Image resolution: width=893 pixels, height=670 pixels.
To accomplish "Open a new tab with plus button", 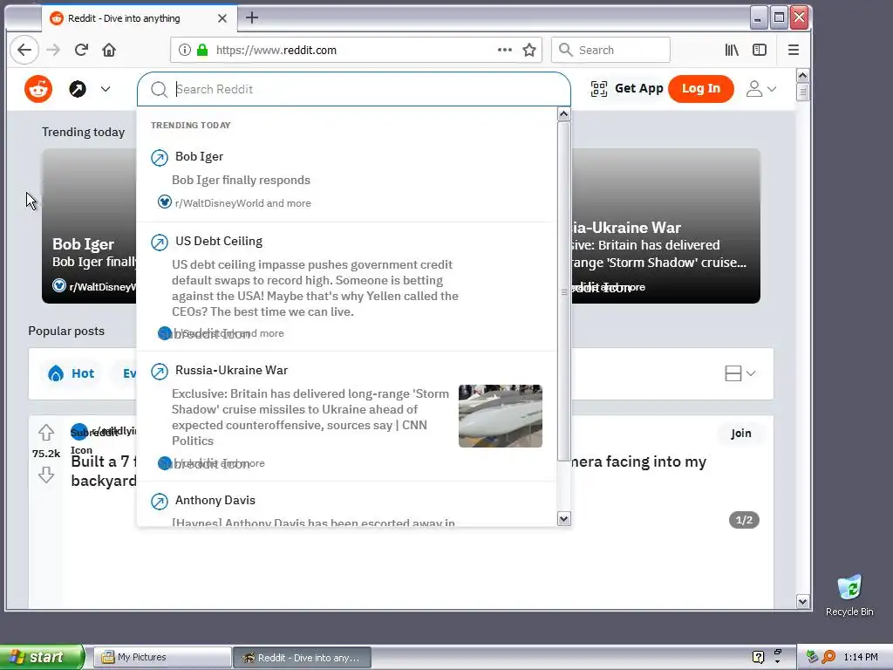I will (x=252, y=17).
